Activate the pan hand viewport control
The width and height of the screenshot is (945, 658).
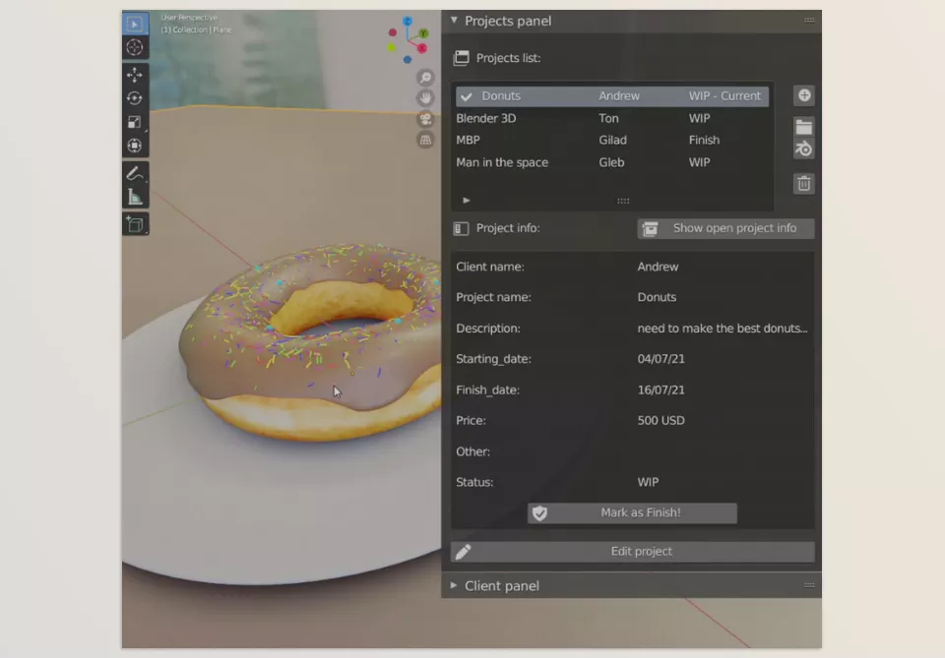pyautogui.click(x=425, y=97)
